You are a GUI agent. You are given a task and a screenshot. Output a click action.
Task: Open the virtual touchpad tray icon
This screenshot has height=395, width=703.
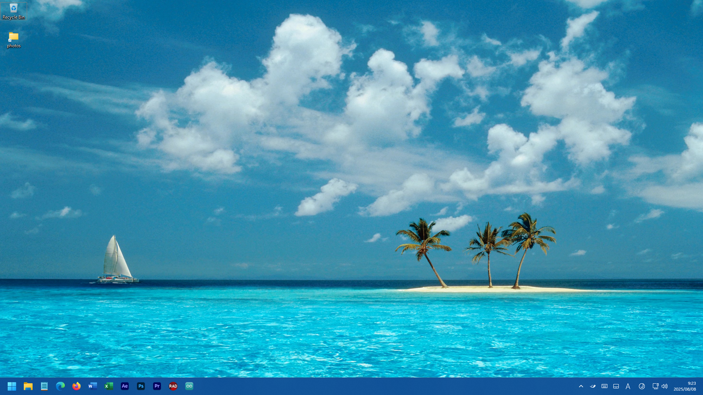pos(616,386)
